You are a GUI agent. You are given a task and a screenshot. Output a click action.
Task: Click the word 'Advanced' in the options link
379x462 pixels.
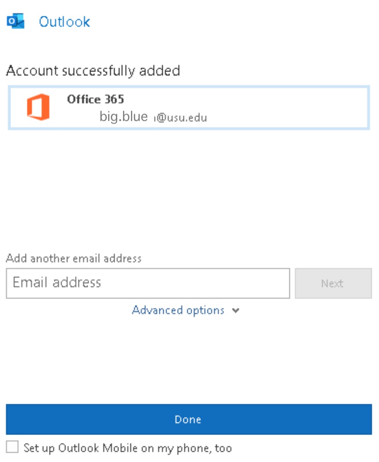tap(157, 310)
